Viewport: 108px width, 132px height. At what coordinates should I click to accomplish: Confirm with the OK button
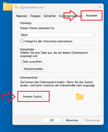(x=52, y=120)
